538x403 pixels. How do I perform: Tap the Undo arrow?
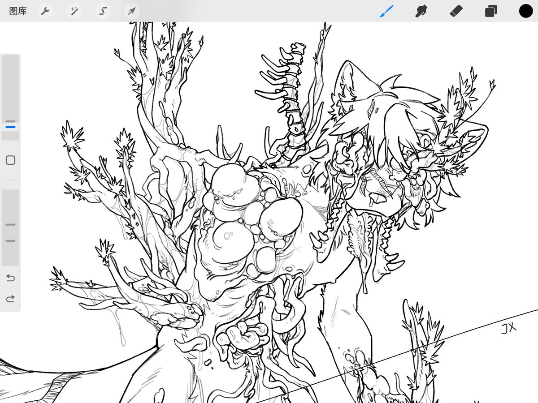[10, 278]
